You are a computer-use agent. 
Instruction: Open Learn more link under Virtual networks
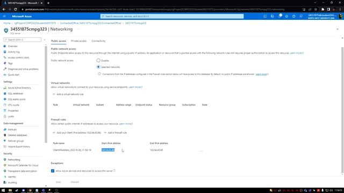coord(135,87)
